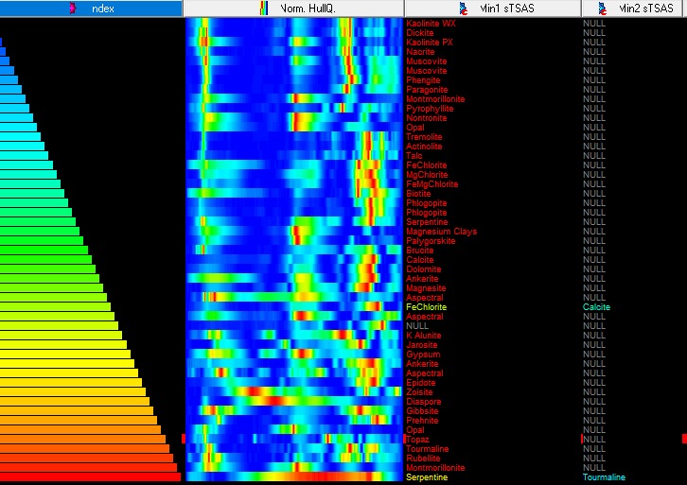This screenshot has height=485, width=687.
Task: Click the Index column header icon
Action: (x=73, y=8)
